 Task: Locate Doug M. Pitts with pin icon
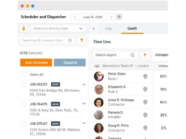pyautogui.click(x=145, y=128)
